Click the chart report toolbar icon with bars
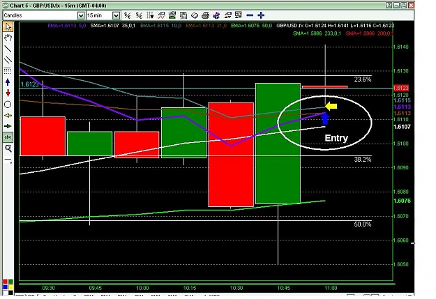This screenshot has height=299, width=436. [183, 15]
